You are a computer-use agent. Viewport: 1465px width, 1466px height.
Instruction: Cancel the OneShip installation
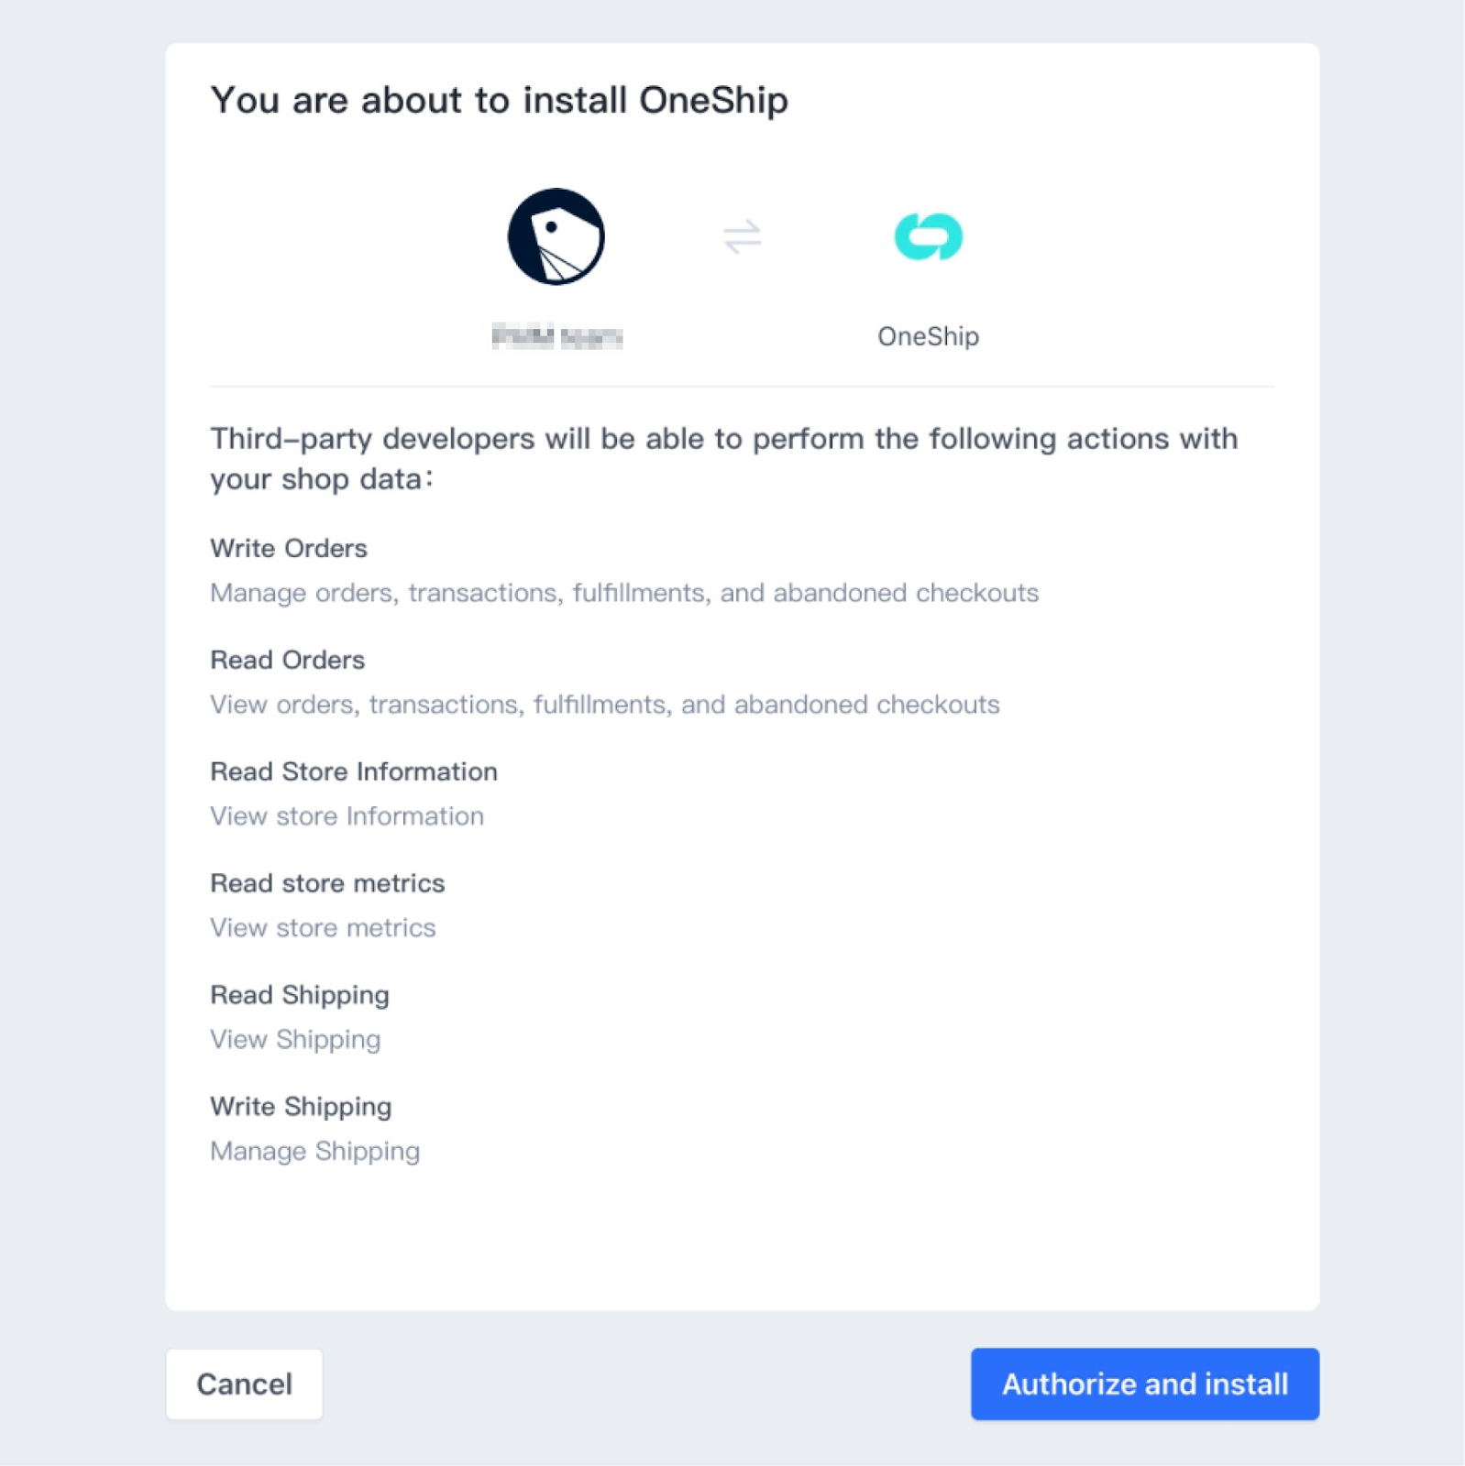[x=244, y=1384]
